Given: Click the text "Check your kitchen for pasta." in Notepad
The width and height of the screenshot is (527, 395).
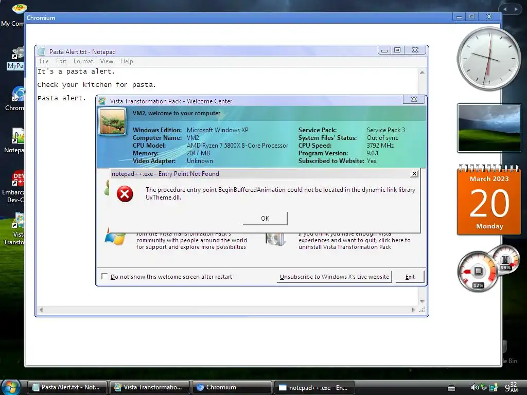Looking at the screenshot, I should tap(96, 85).
